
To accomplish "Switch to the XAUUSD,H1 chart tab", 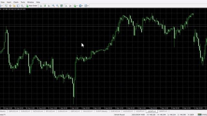I will (88, 111).
